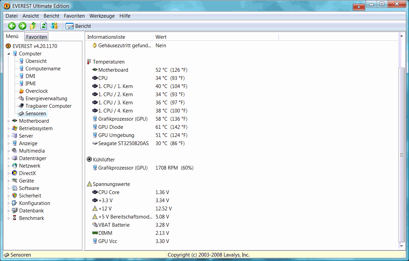Click the Multimedia speaker icon

pyautogui.click(x=15, y=151)
